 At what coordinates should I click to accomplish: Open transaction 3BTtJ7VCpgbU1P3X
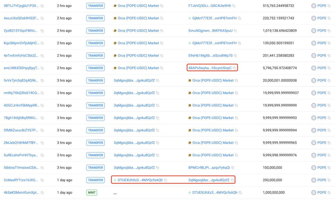click(x=21, y=6)
